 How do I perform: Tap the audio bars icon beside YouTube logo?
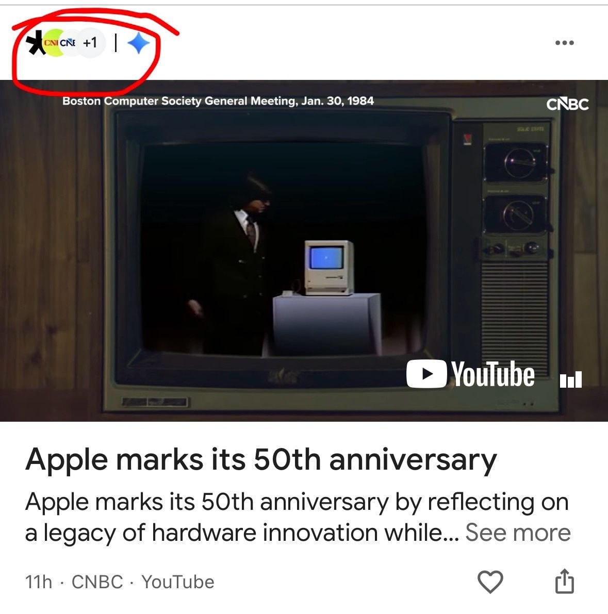(571, 379)
